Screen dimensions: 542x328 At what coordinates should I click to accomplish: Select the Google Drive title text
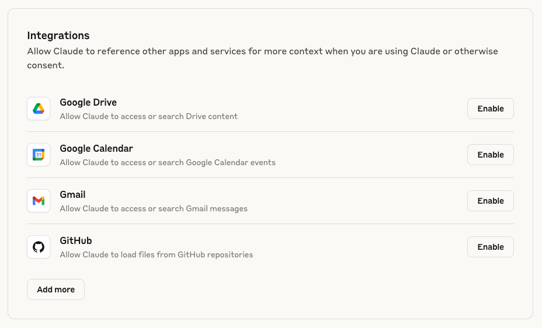(x=88, y=102)
